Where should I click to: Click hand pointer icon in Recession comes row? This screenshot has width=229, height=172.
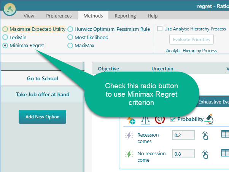pos(205,136)
